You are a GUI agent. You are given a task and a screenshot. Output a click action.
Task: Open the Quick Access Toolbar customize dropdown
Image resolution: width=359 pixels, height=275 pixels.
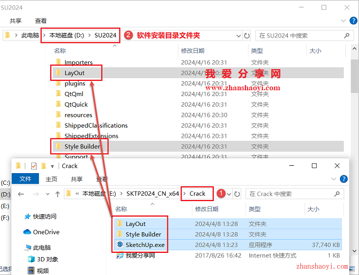tap(52, 166)
